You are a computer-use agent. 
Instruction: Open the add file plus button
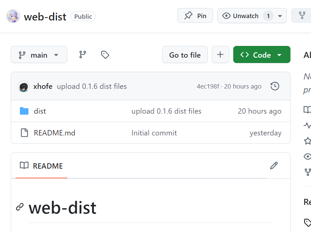(x=220, y=55)
